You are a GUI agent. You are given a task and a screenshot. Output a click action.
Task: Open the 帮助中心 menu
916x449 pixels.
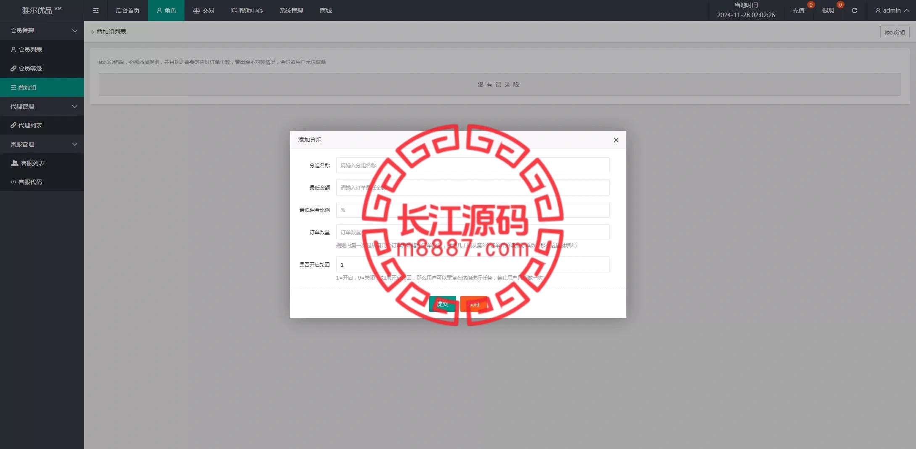(x=247, y=11)
